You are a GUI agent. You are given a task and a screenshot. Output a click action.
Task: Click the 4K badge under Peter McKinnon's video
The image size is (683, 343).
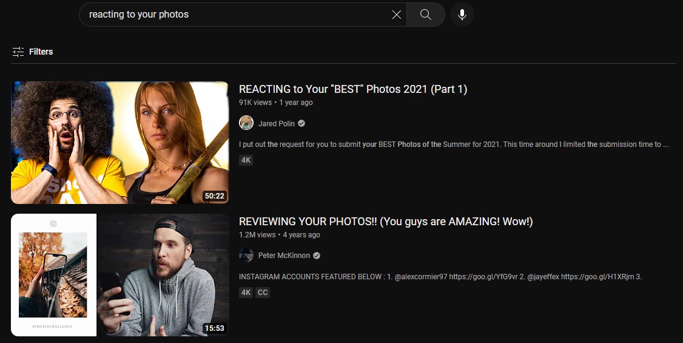click(x=246, y=293)
